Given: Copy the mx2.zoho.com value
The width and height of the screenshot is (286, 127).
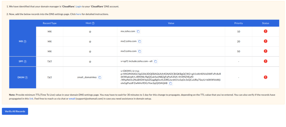Looking at the screenshot, I should pyautogui.click(x=140, y=41).
